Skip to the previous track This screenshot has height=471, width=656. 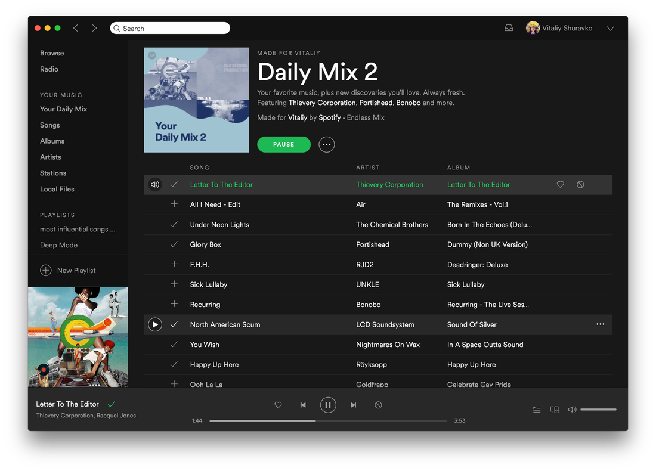coord(303,405)
